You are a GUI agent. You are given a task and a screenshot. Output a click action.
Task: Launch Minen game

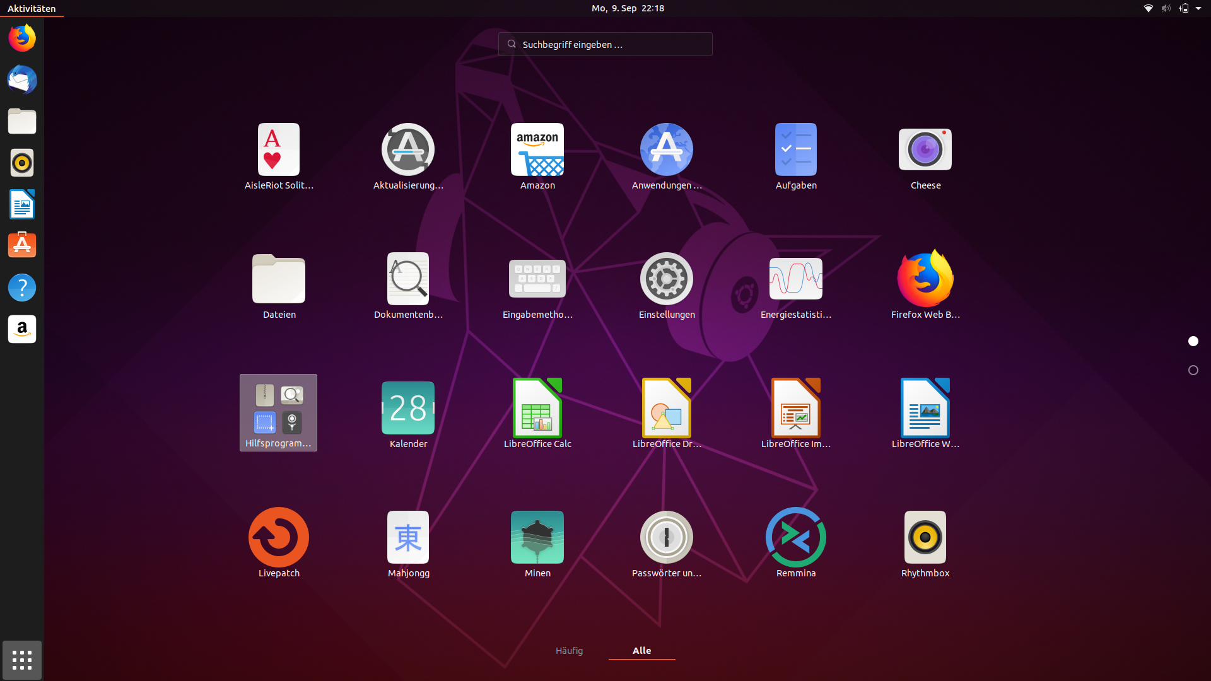[537, 544]
